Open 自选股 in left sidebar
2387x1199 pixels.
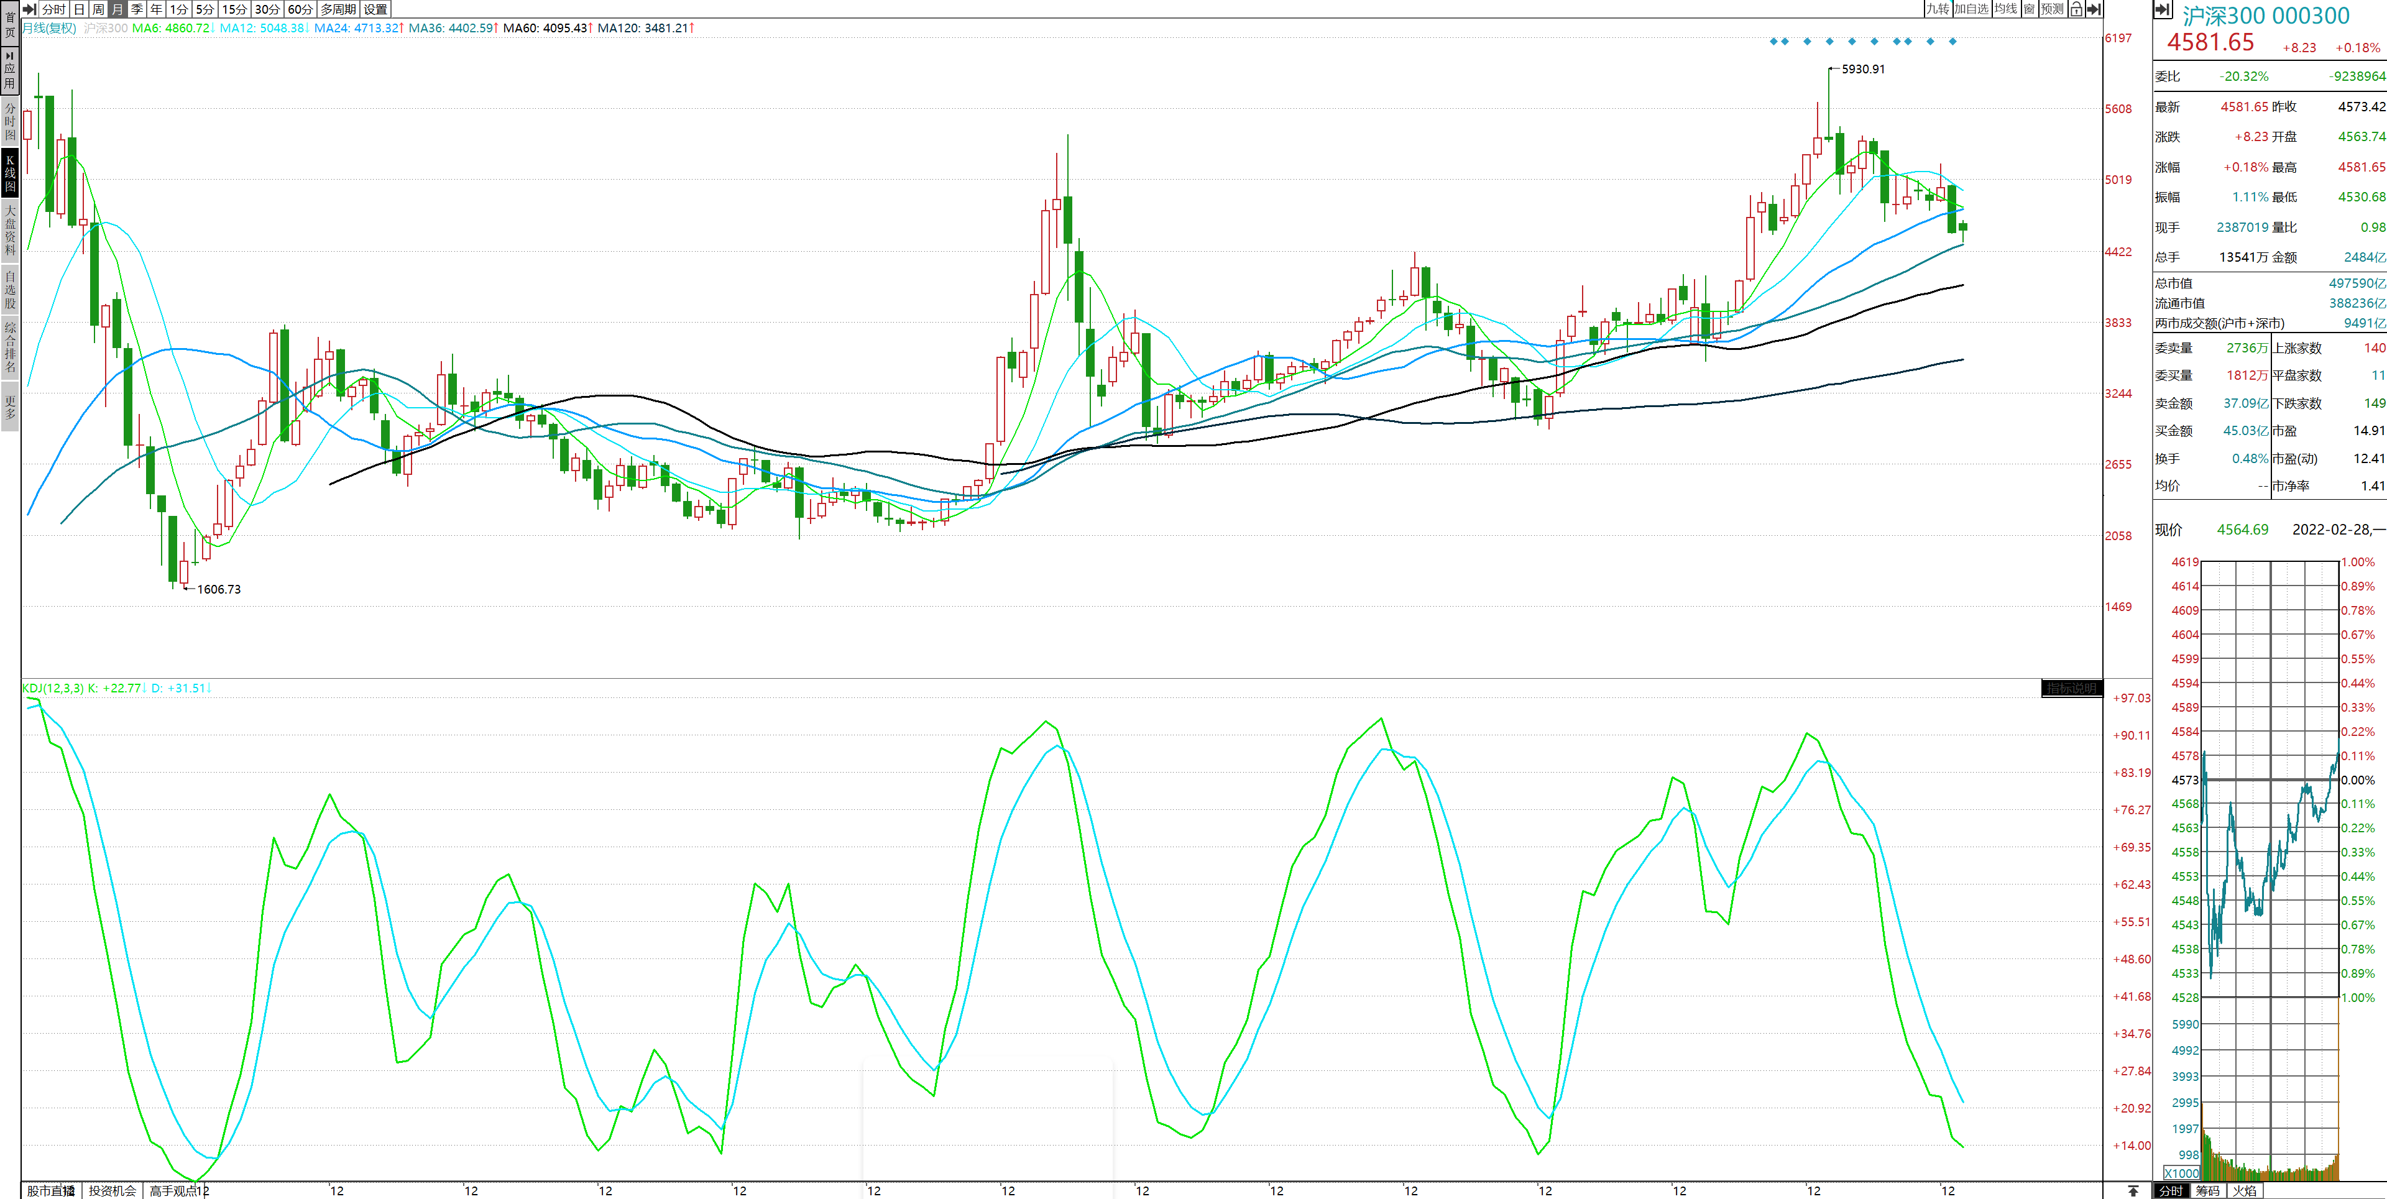[10, 290]
